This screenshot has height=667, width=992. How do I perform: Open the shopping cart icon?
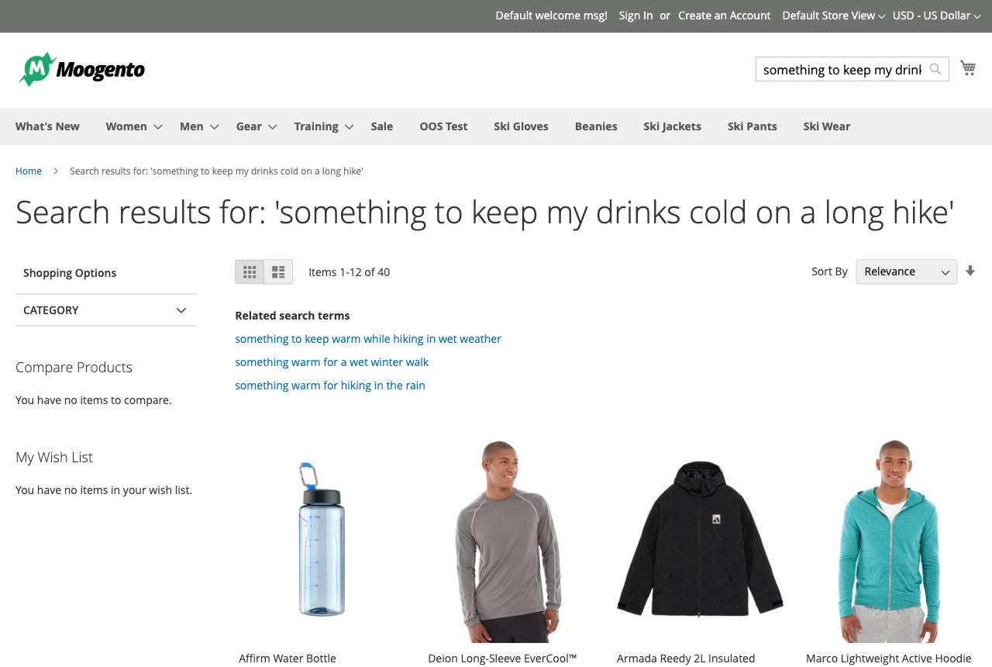coord(968,68)
